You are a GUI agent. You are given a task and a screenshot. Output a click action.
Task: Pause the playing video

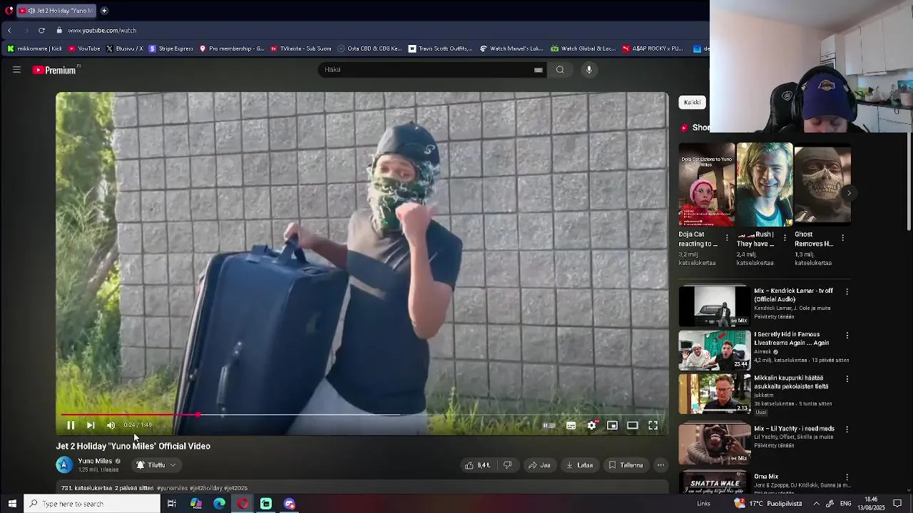click(x=71, y=425)
